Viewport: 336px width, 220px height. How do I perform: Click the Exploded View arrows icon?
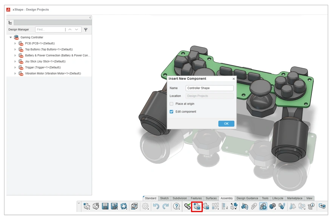(234, 206)
